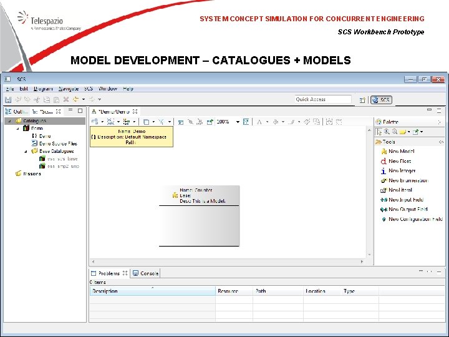The image size is (449, 337).
Task: Open the Navigate menu
Action: (69, 89)
